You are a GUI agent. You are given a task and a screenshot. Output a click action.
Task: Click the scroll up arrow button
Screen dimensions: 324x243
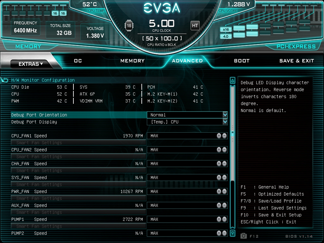[x=233, y=81]
